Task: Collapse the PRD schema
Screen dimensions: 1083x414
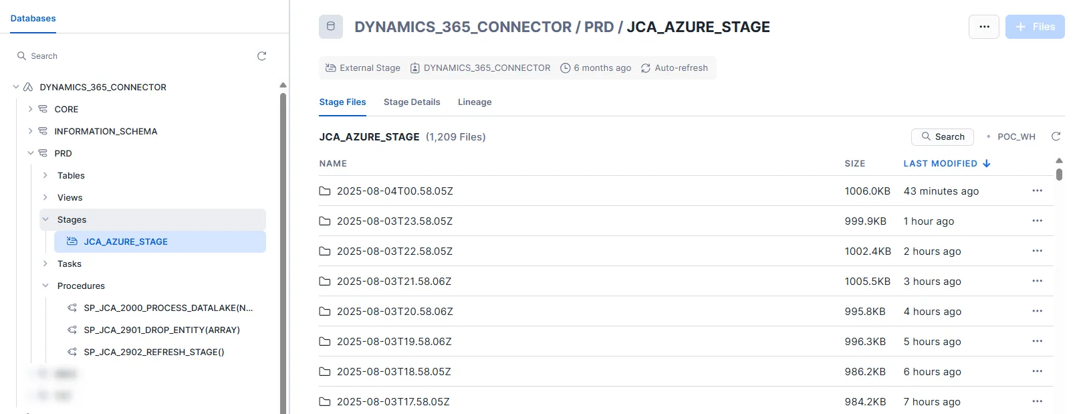Action: coord(30,153)
